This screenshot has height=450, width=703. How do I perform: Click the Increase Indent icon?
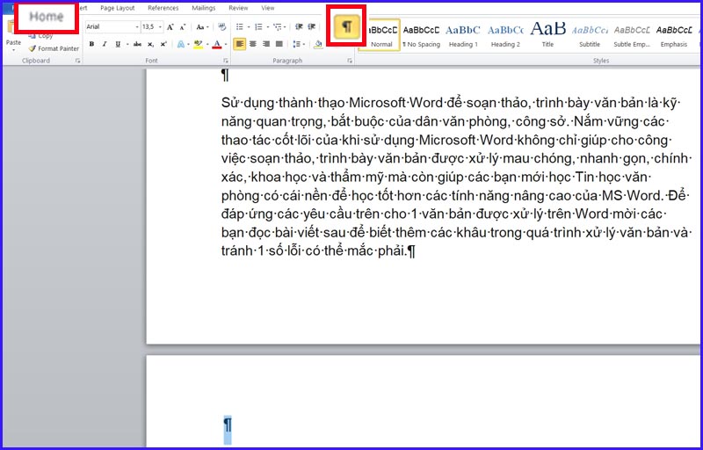(312, 27)
